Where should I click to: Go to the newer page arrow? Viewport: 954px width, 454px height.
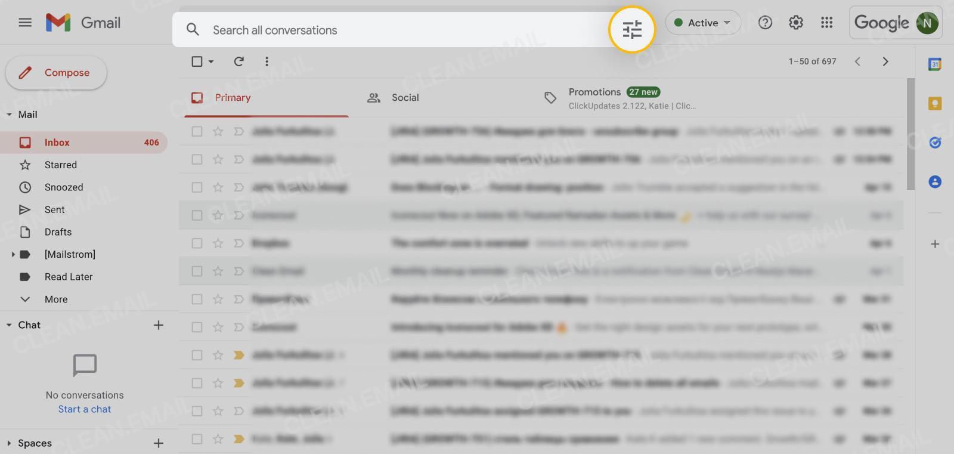(857, 61)
